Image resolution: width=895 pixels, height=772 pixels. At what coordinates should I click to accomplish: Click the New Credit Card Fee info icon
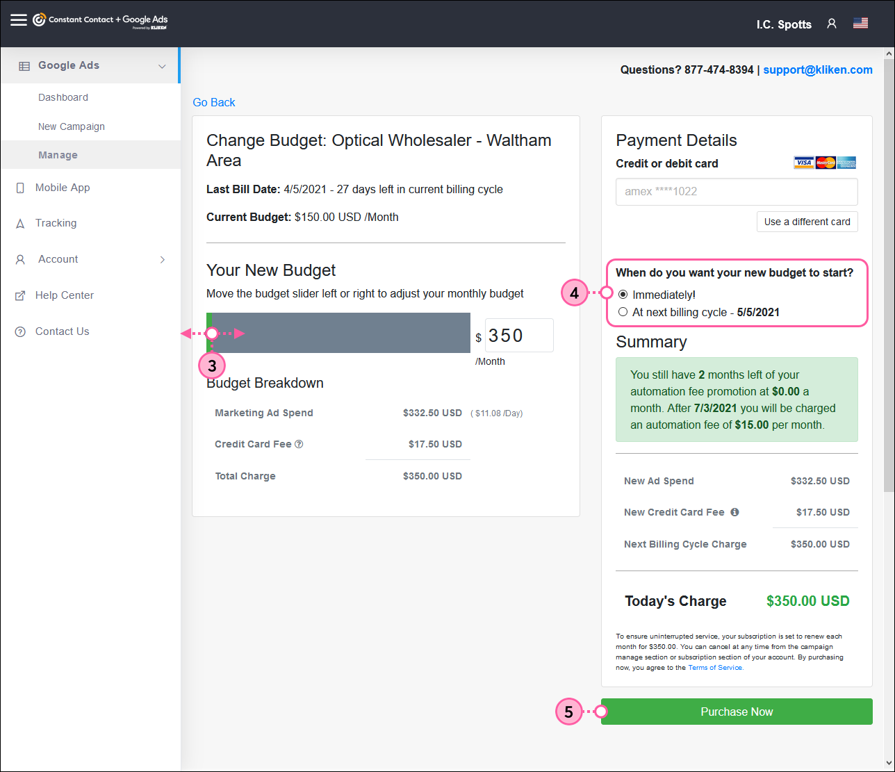coord(736,512)
